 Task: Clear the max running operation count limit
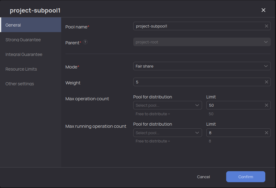[x=266, y=133]
